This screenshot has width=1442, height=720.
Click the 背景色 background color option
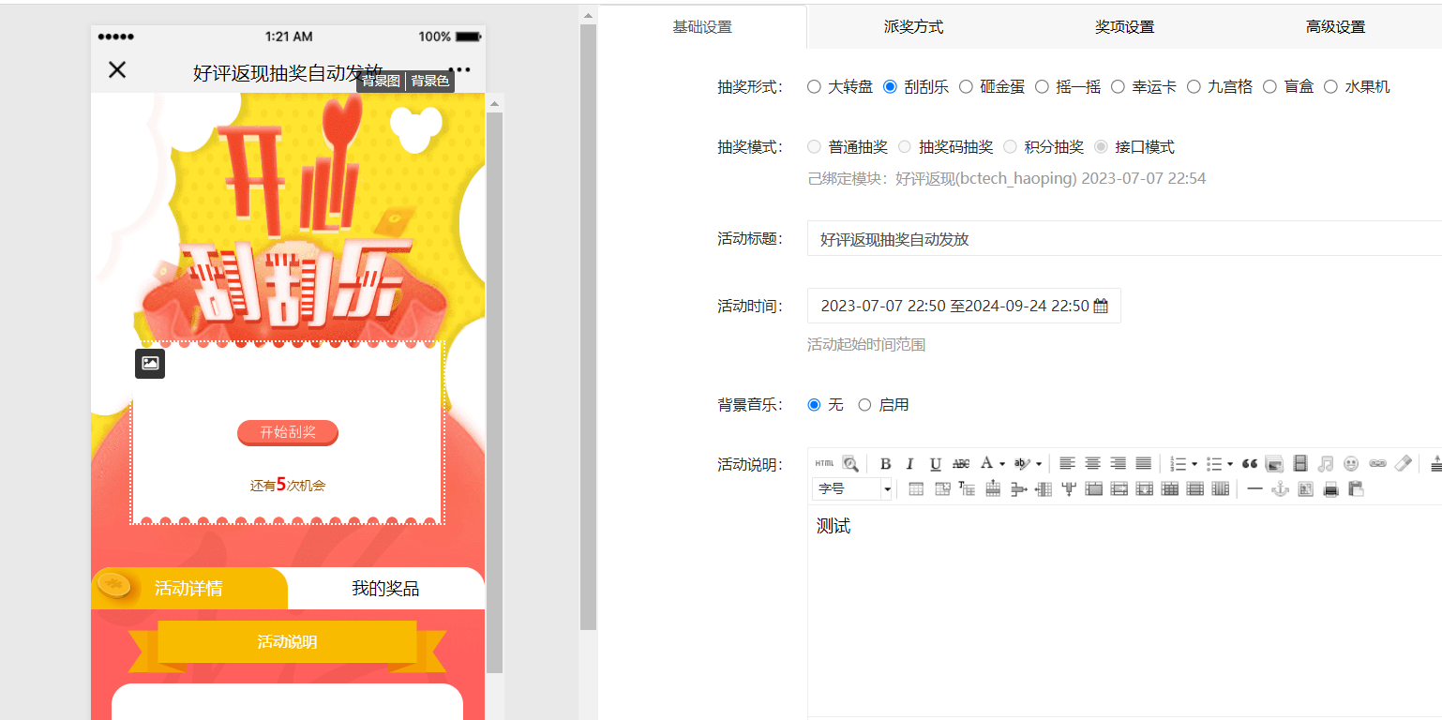430,82
